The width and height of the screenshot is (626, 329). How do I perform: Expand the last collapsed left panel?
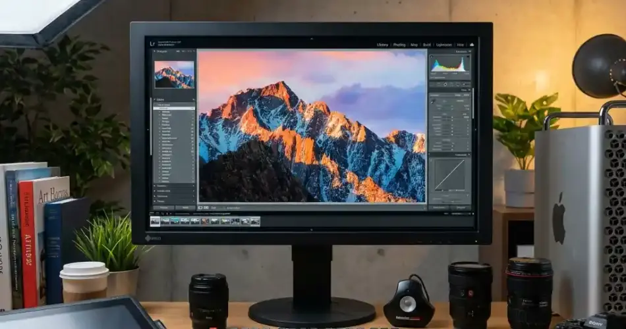coord(154,201)
